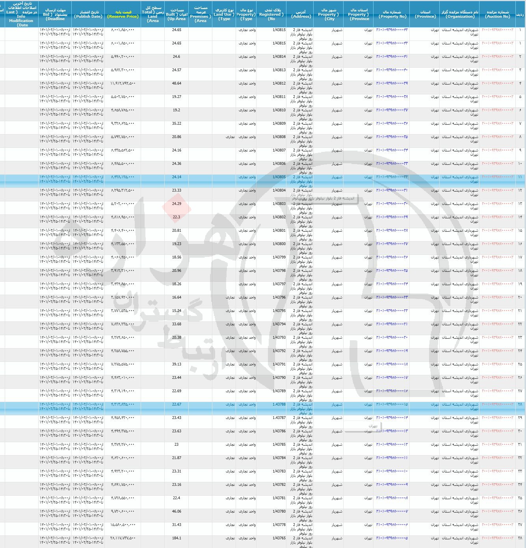Image resolution: width=526 pixels, height=548 pixels.
Task: Click the built area value 24.29
Action: [x=177, y=204]
